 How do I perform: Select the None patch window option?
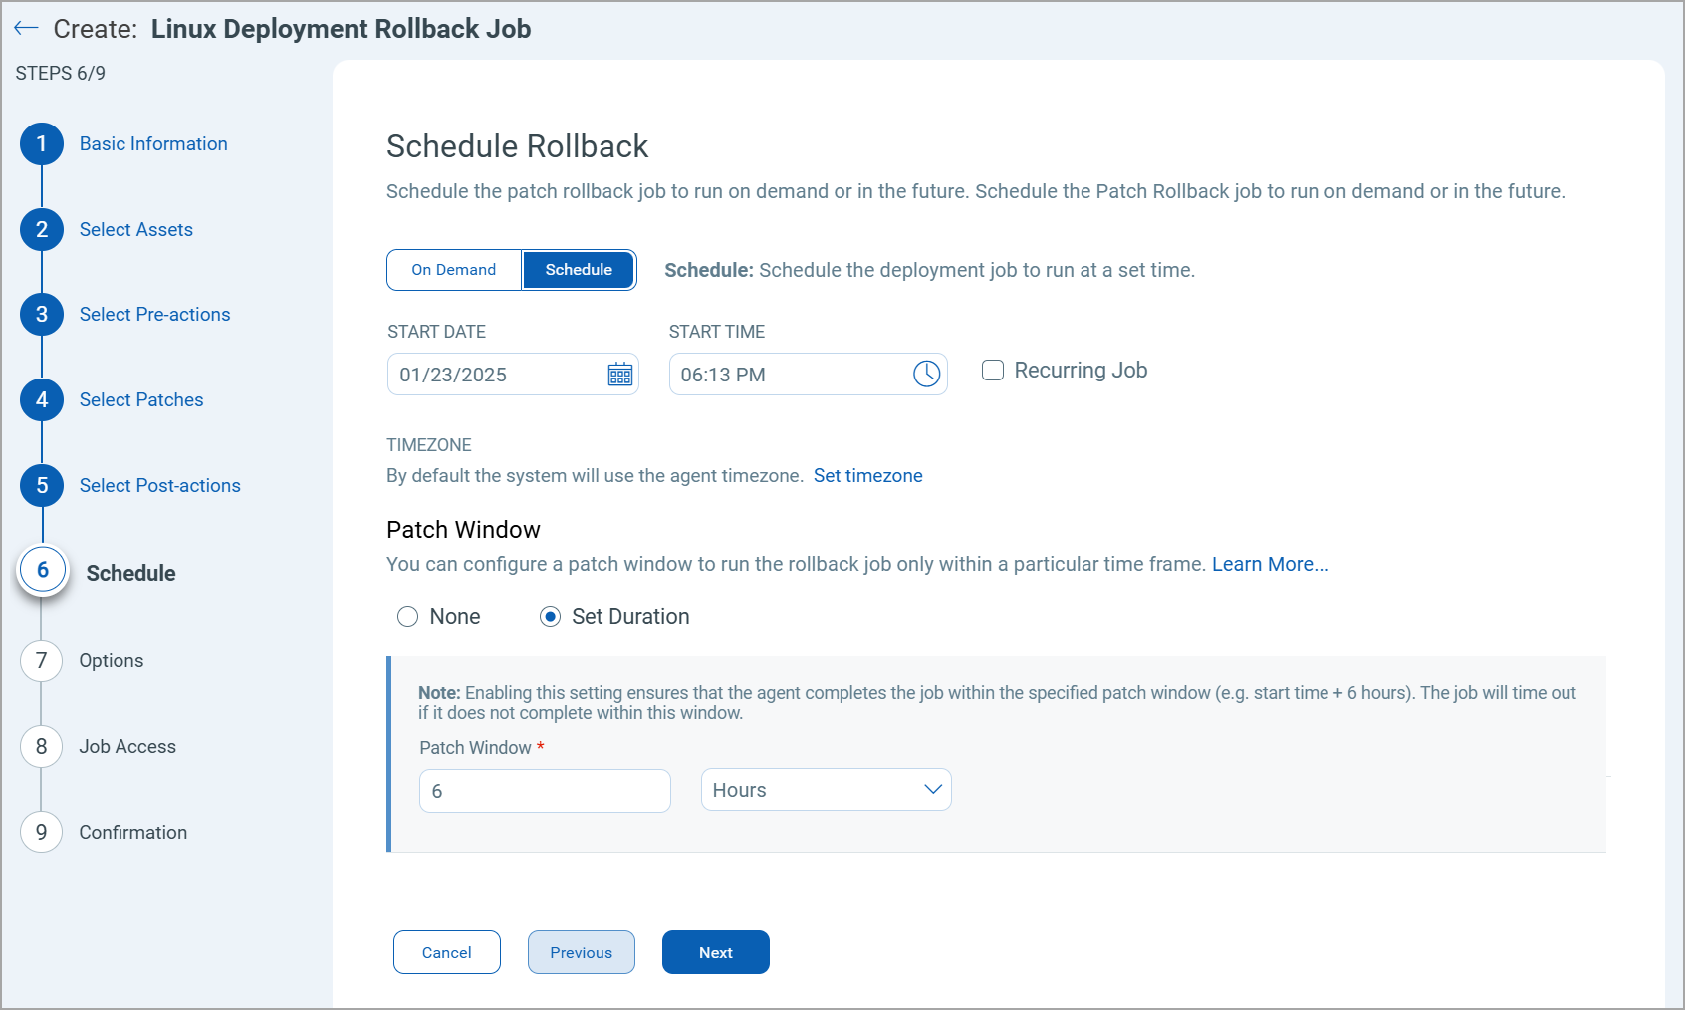click(x=407, y=616)
